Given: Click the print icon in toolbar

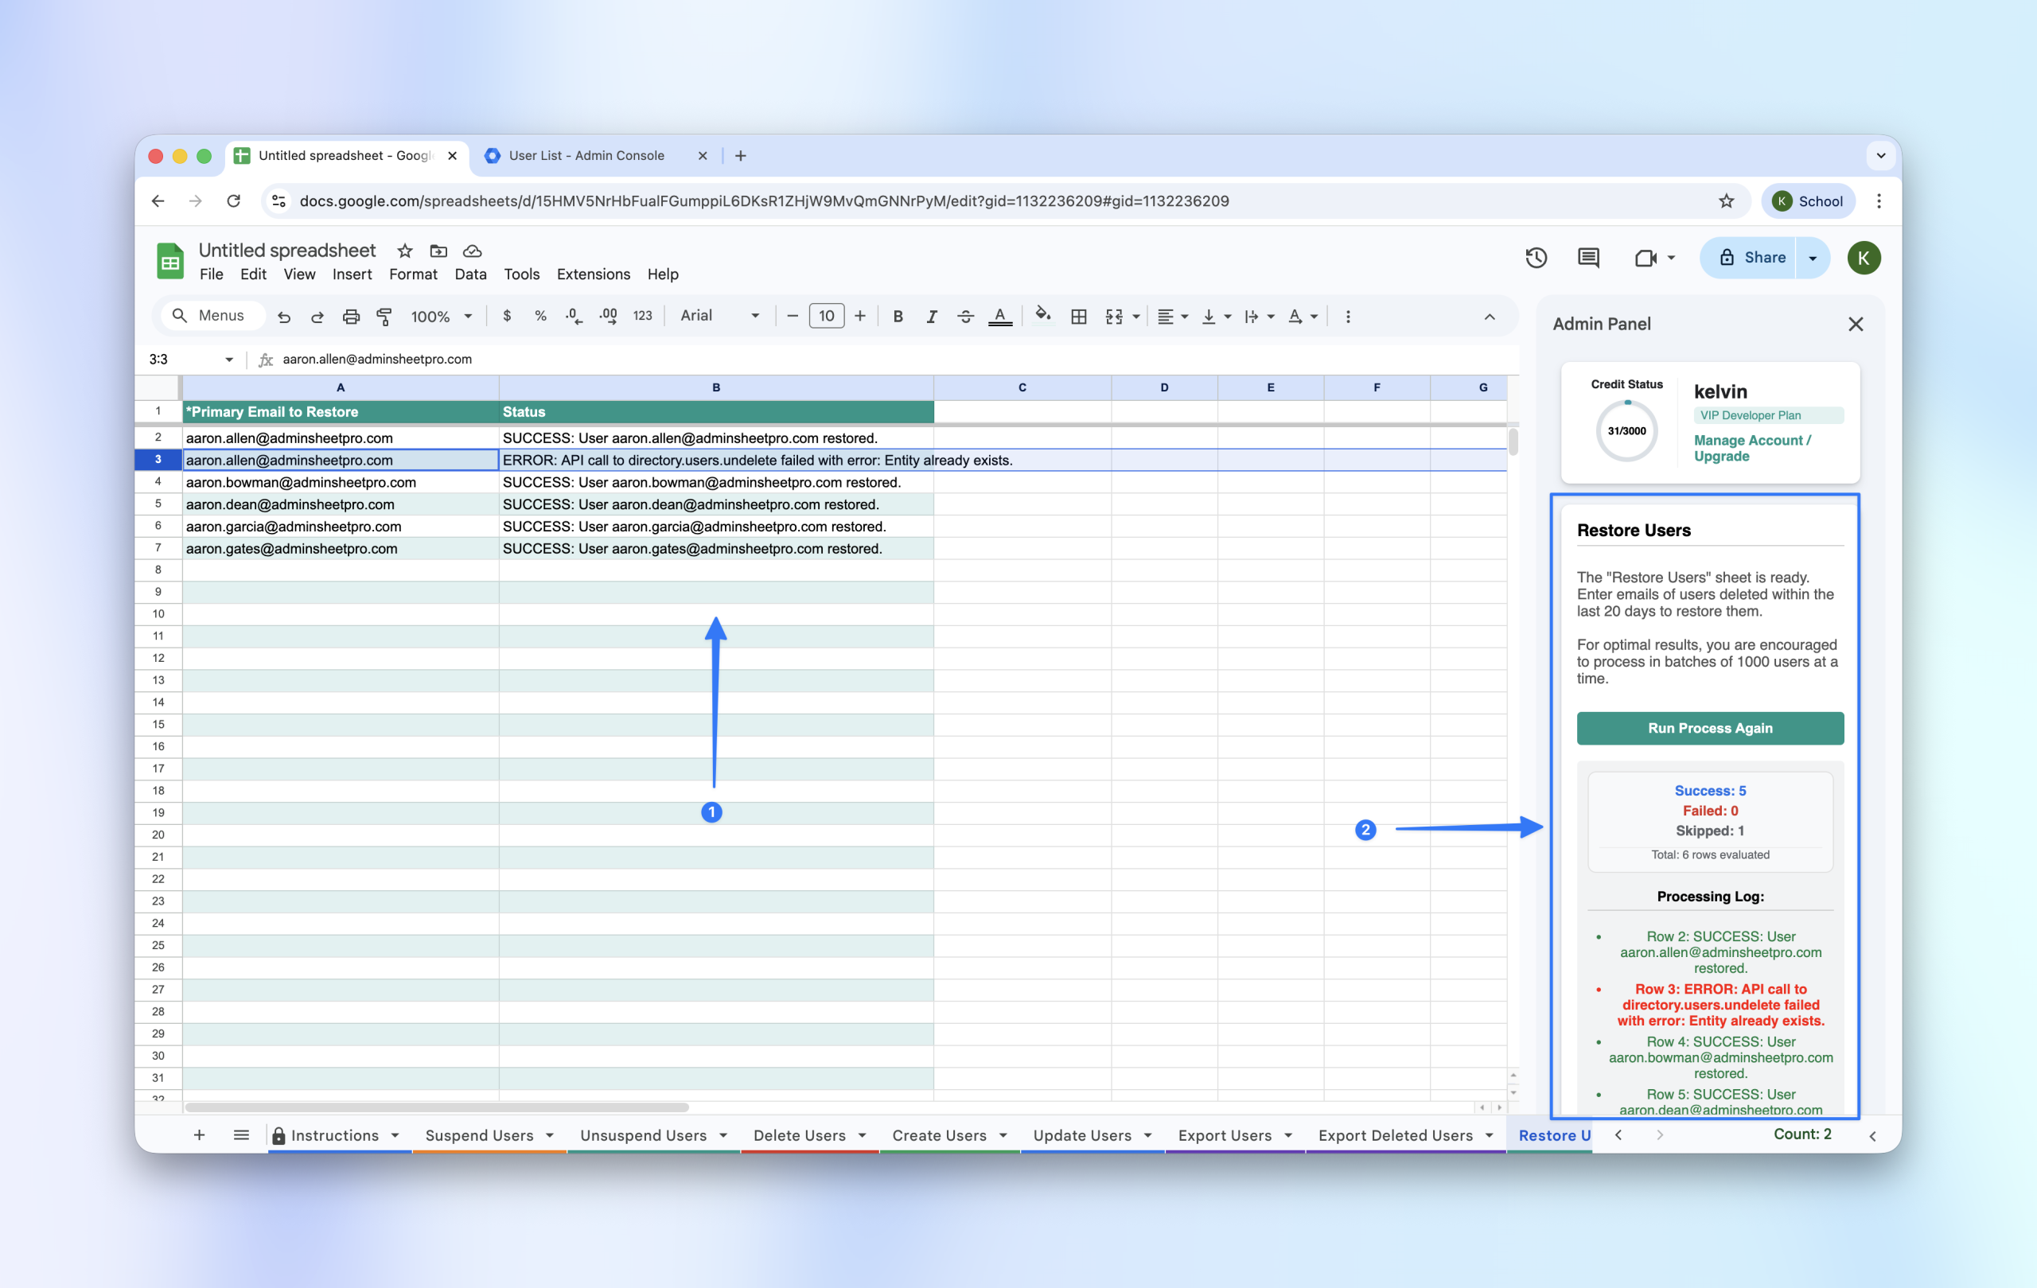Looking at the screenshot, I should (350, 317).
